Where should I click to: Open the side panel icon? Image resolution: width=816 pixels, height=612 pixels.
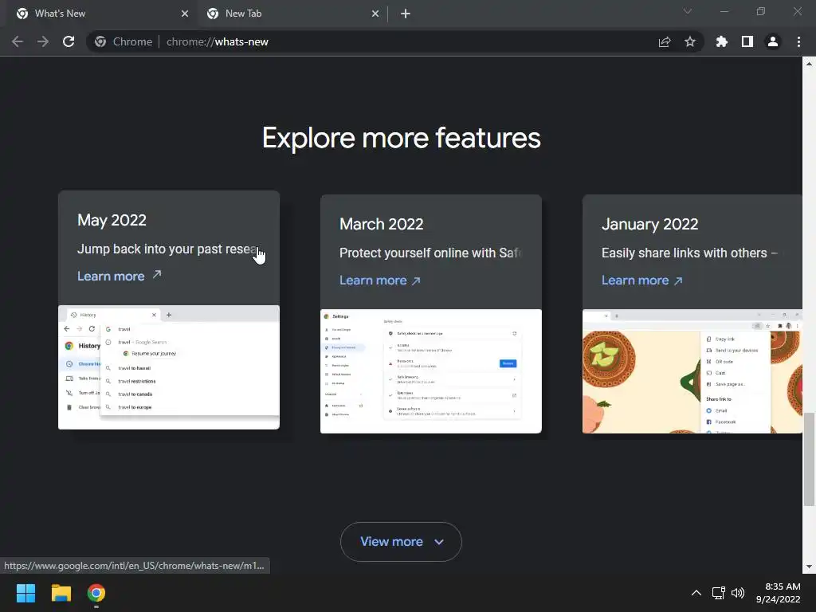point(747,41)
